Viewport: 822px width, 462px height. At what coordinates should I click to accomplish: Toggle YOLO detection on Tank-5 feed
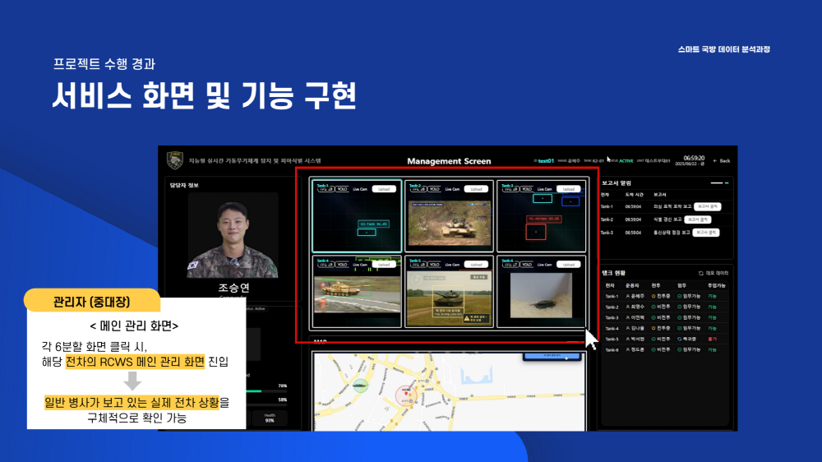coord(434,265)
